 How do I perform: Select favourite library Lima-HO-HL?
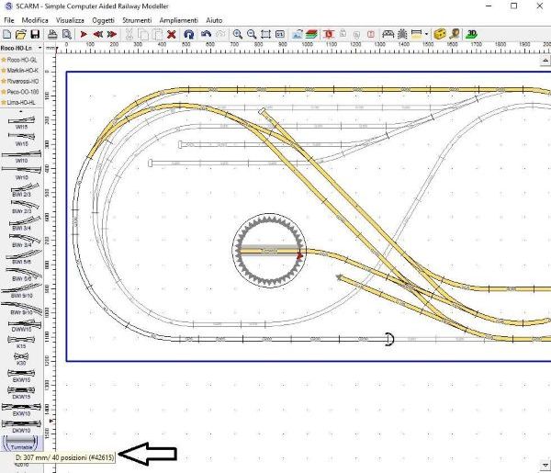pyautogui.click(x=19, y=103)
